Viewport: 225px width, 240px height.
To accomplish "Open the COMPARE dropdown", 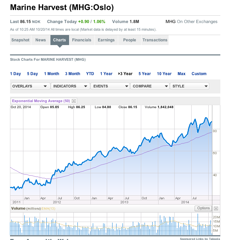I will click(150, 86).
